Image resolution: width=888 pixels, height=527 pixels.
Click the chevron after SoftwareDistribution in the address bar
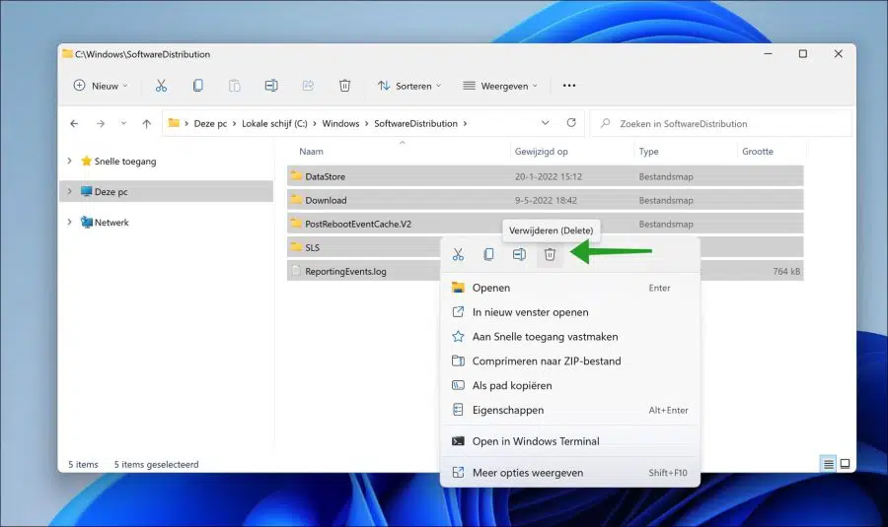[466, 123]
